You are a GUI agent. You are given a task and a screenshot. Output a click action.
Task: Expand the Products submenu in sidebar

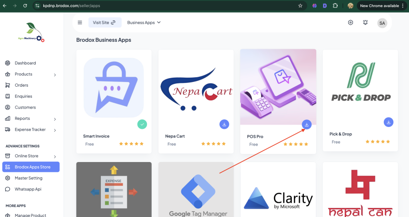(55, 74)
